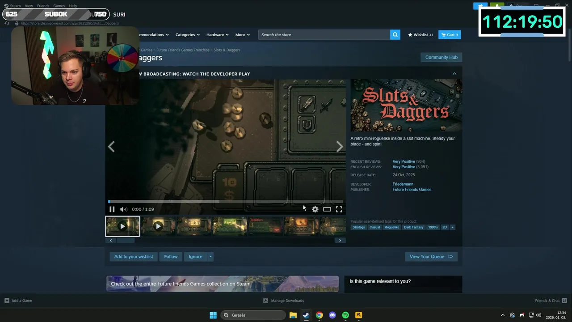Open the Games menu
Image resolution: width=572 pixels, height=322 pixels.
(x=59, y=6)
